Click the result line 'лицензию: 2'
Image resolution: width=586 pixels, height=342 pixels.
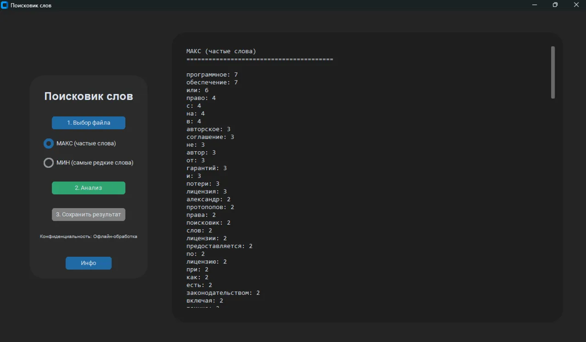(207, 262)
